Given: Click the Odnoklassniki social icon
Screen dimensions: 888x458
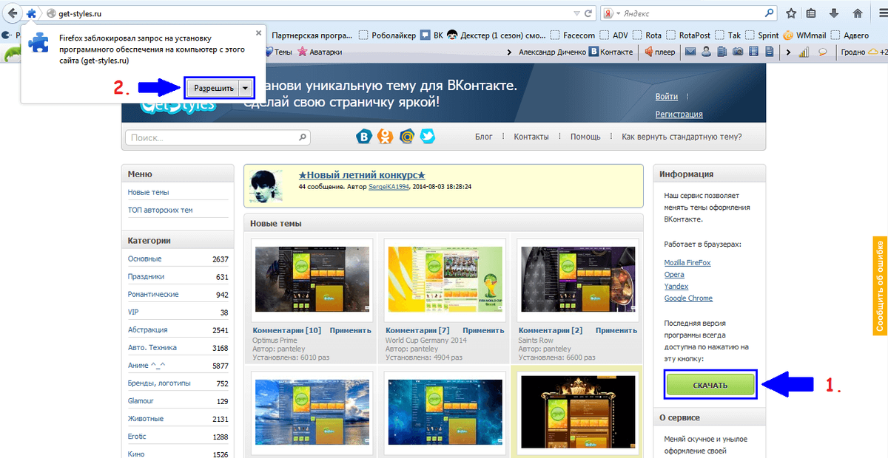Looking at the screenshot, I should [385, 137].
